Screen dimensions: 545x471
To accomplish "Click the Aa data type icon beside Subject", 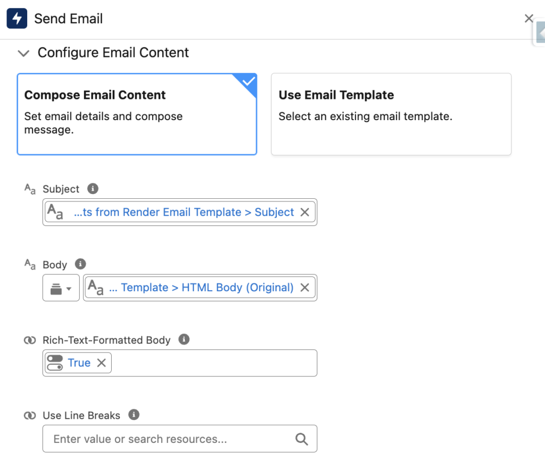I will tap(29, 188).
